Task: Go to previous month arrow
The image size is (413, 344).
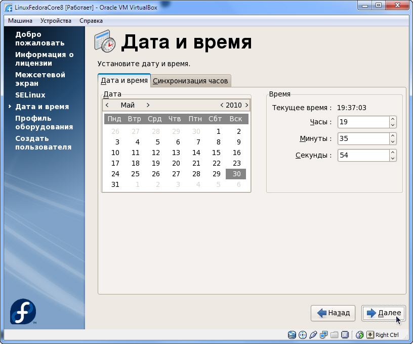Action: point(107,105)
